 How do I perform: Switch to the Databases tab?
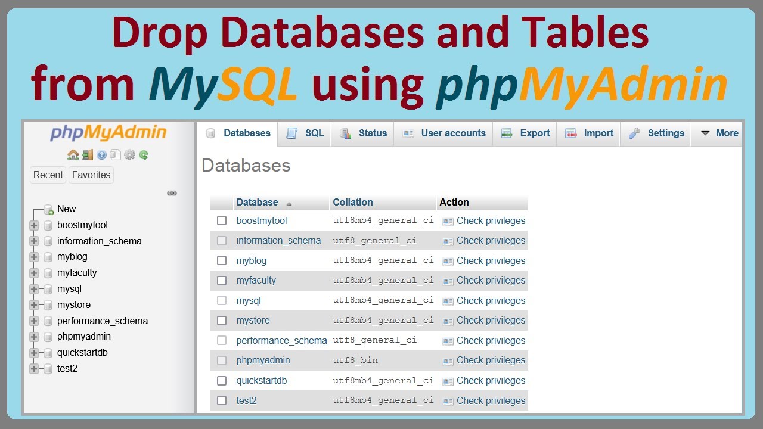point(238,133)
